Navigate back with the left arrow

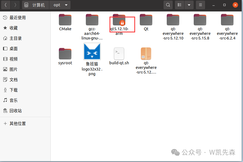pos(6,5)
